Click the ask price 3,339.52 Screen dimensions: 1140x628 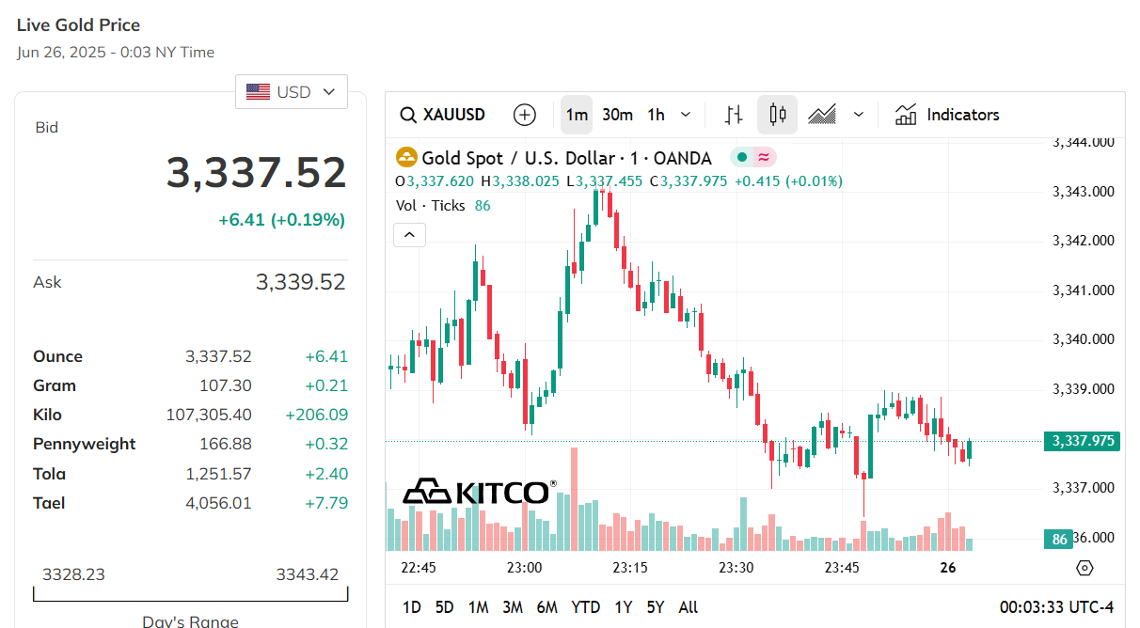tap(301, 282)
